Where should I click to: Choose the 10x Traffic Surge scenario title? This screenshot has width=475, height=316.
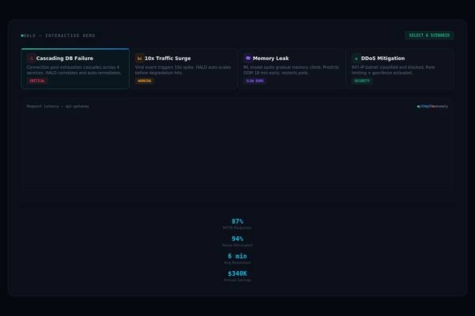pyautogui.click(x=169, y=58)
